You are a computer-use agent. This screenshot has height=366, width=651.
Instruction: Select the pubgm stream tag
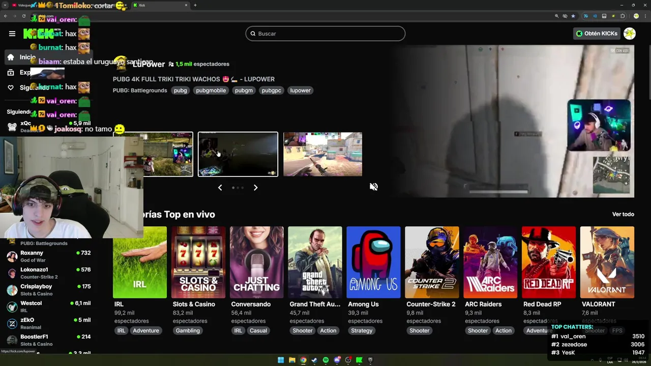[244, 90]
